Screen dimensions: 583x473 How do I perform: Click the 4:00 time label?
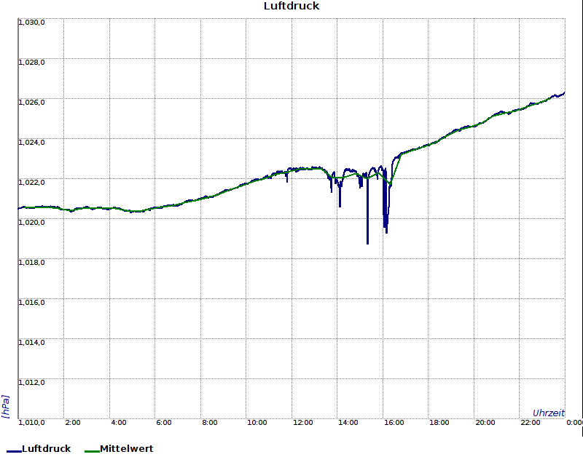point(119,423)
